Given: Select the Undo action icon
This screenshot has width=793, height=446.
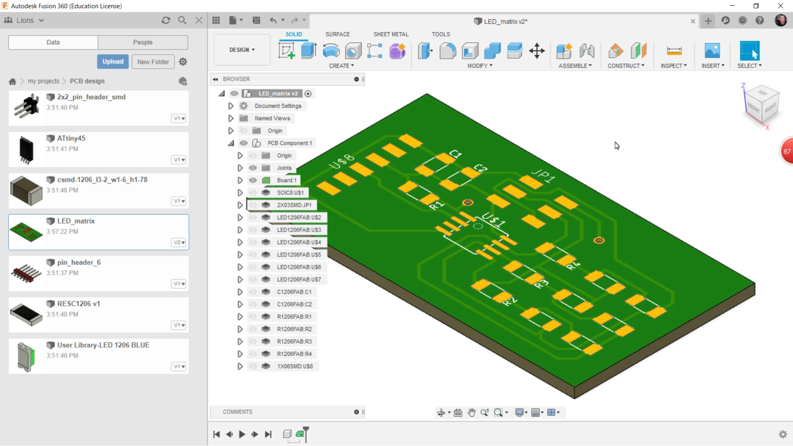Looking at the screenshot, I should coord(273,21).
